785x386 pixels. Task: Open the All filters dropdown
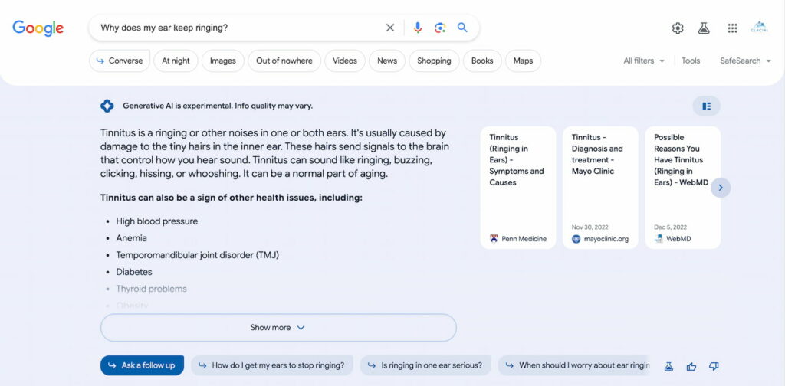[644, 61]
